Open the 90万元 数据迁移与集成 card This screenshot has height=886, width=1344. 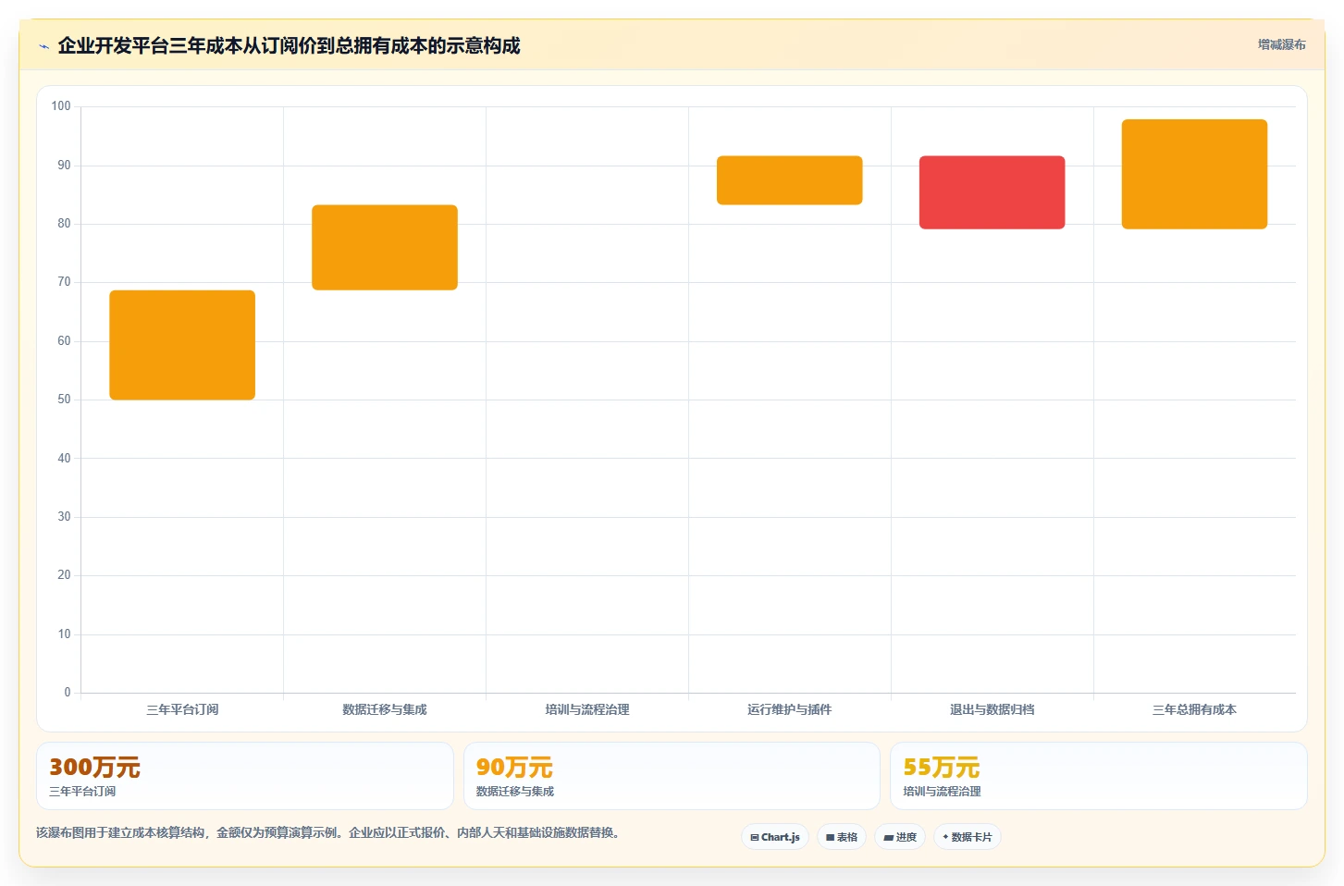[672, 776]
